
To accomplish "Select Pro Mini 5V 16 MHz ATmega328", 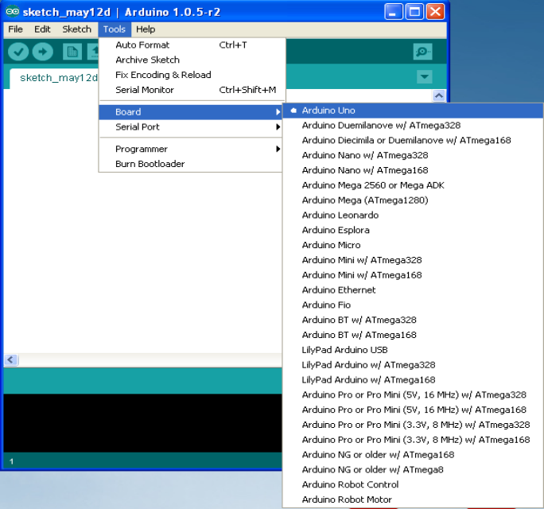I will 413,394.
